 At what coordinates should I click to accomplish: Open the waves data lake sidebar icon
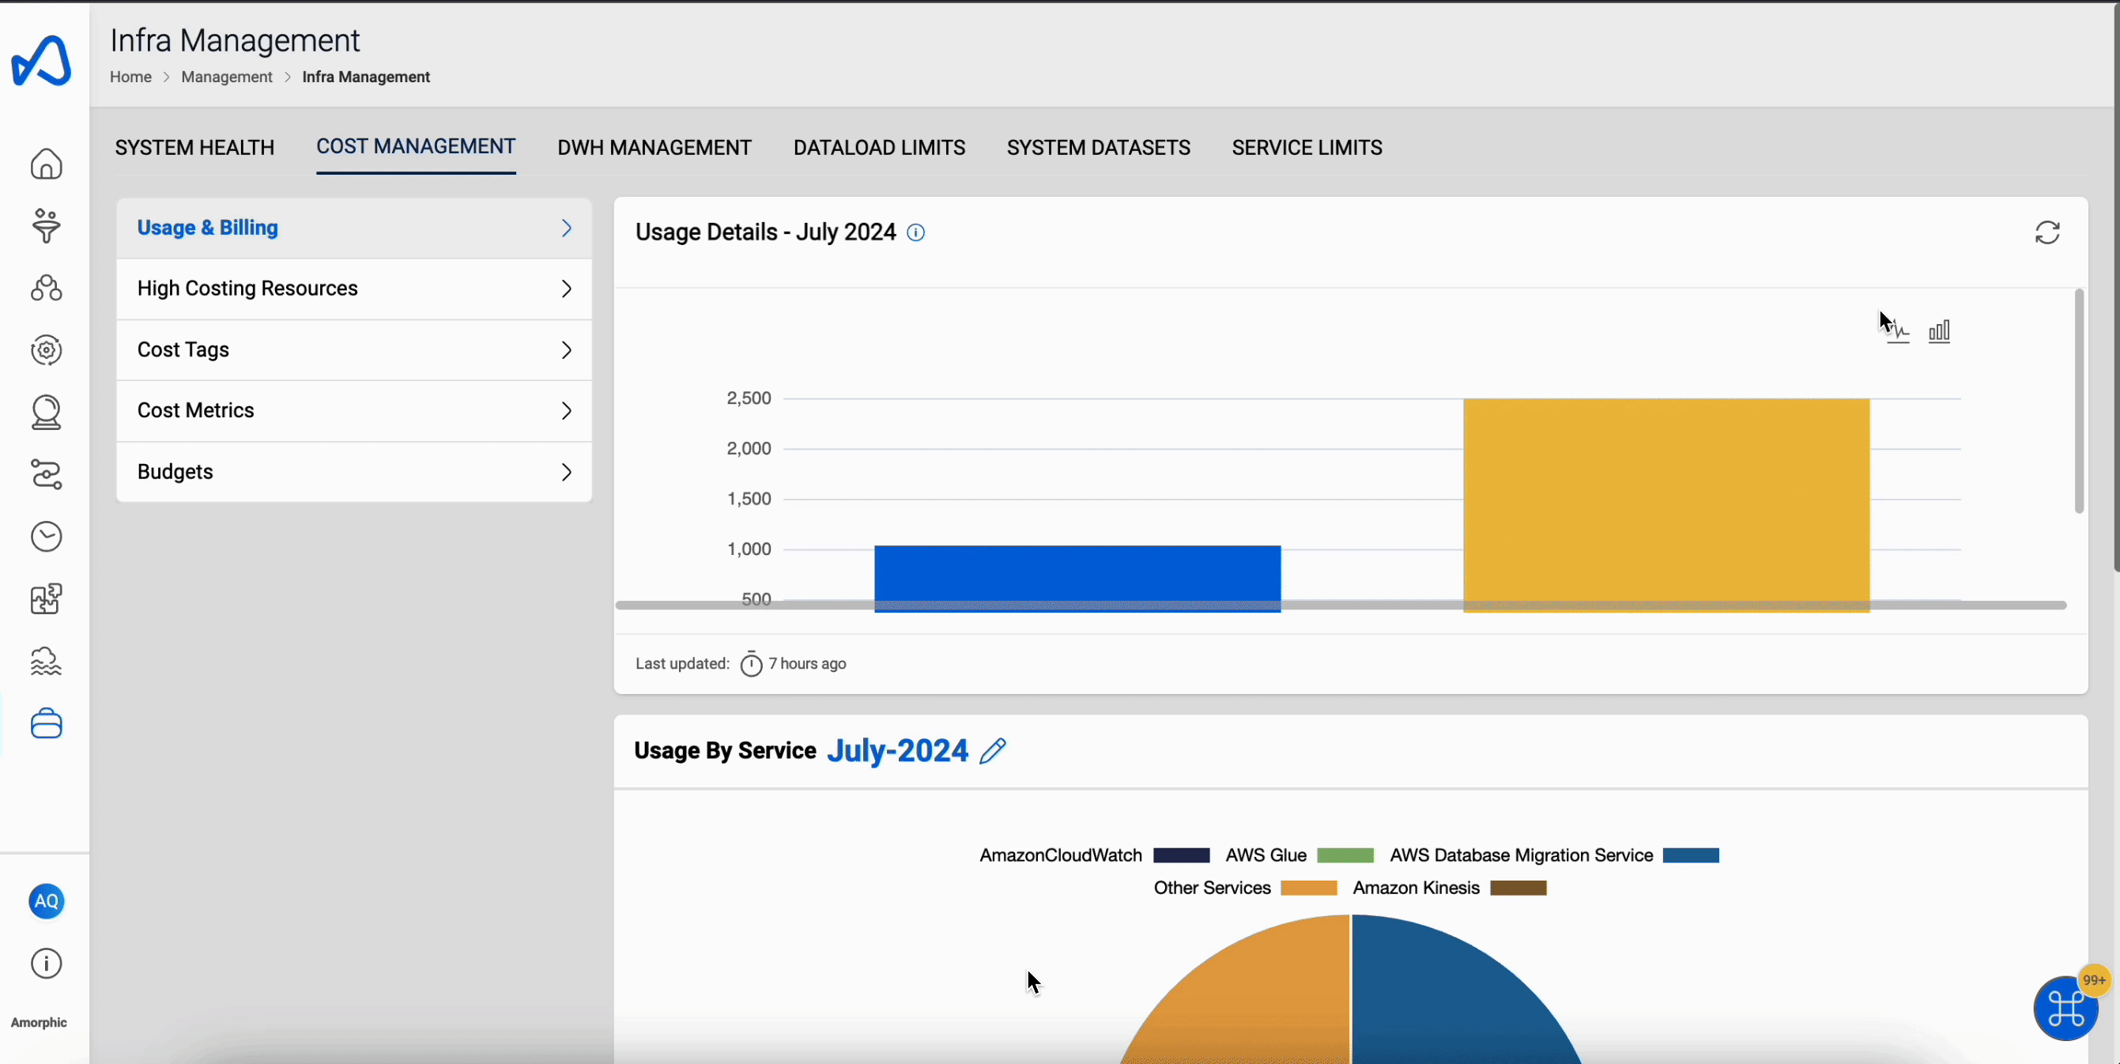click(x=46, y=661)
